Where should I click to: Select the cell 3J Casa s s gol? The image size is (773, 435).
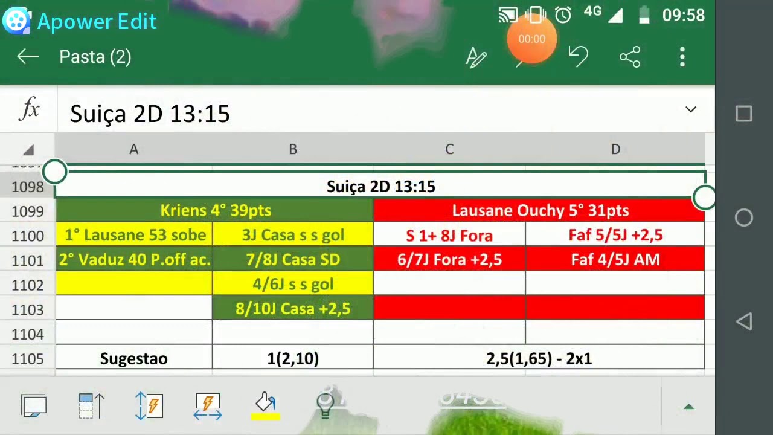tap(293, 235)
